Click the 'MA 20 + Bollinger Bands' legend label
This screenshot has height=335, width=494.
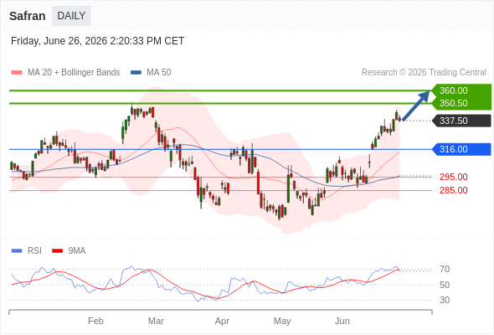coord(74,73)
